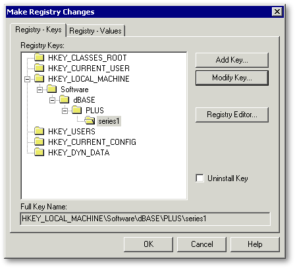Screen dimensions: 295x268
Task: Click the open folder icon for series1
Action: pos(90,121)
